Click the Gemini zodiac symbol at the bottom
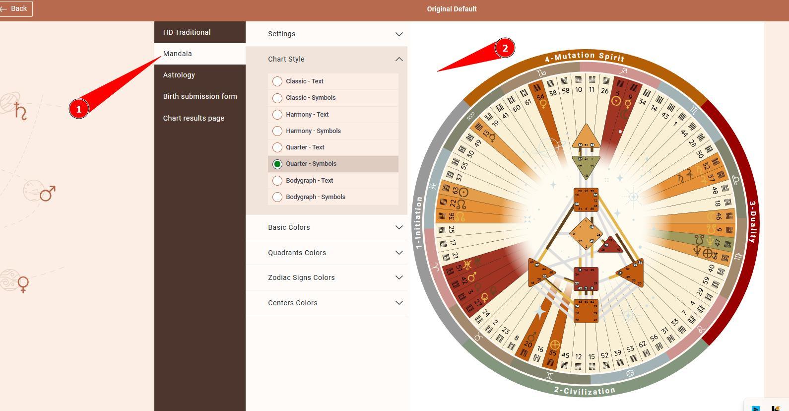Viewport: 789px width, 411px height. [549, 376]
